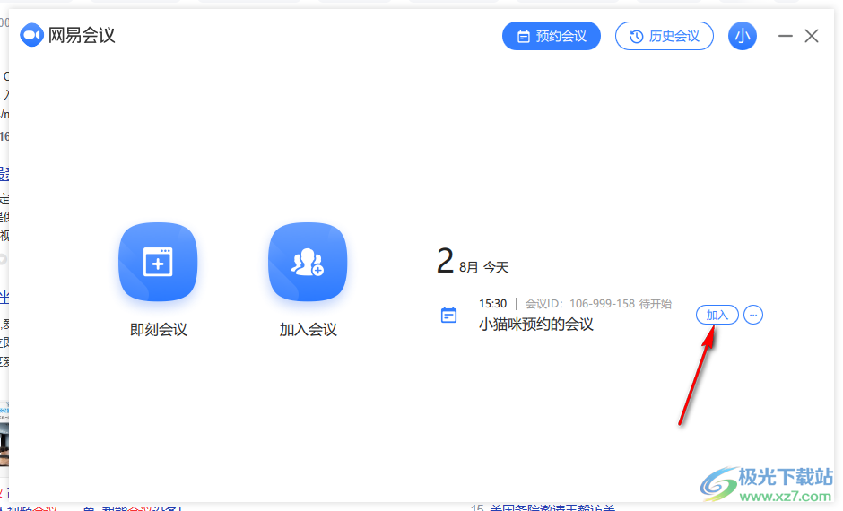Join the scheduled meeting with the 加入 button
Viewport: 843px width, 511px height.
coord(717,315)
